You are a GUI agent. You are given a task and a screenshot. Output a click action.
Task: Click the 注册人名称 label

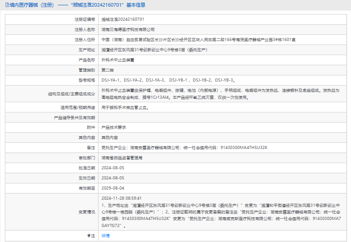85,30
